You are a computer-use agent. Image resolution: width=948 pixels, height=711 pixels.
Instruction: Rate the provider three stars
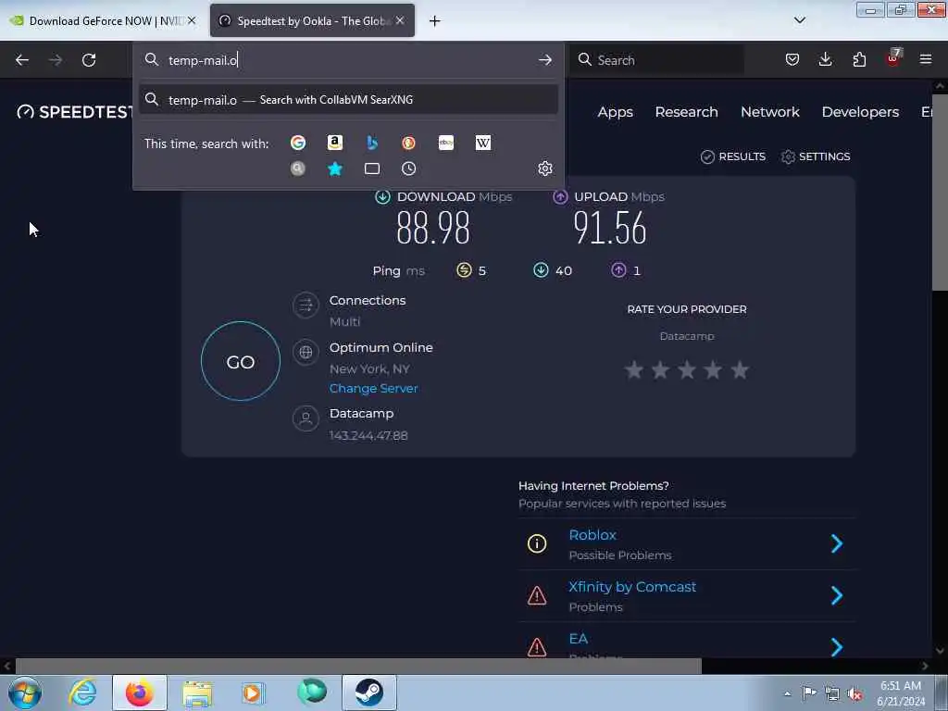tap(687, 369)
